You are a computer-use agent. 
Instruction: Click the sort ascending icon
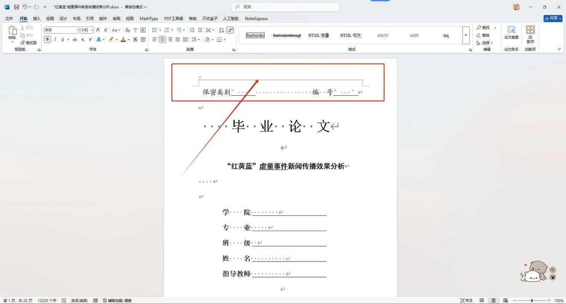pos(222,30)
